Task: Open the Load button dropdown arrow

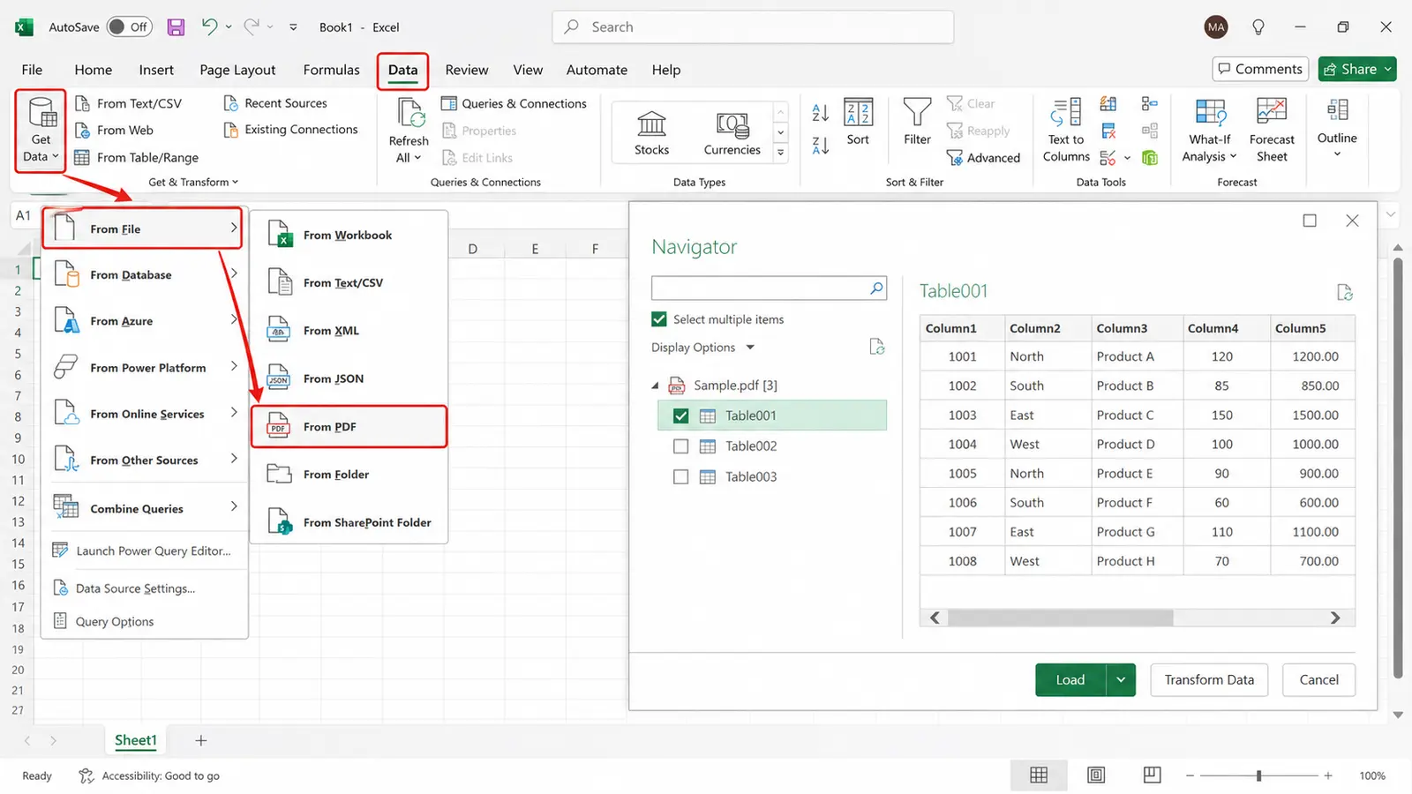Action: (x=1121, y=680)
